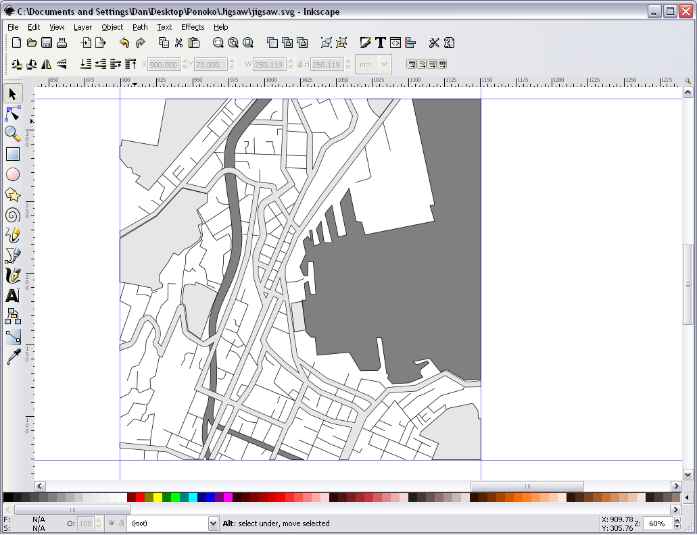Open the layer selector showing (root)
The height and width of the screenshot is (535, 697).
point(172,524)
